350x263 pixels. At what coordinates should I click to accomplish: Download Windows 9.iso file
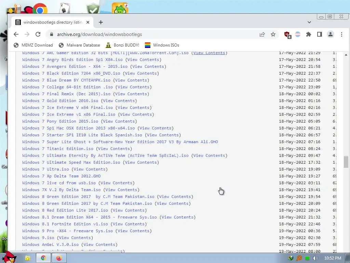[x=38, y=238]
